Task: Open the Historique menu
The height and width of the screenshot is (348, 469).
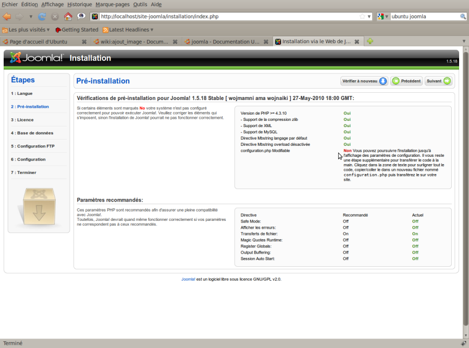Action: [x=80, y=5]
